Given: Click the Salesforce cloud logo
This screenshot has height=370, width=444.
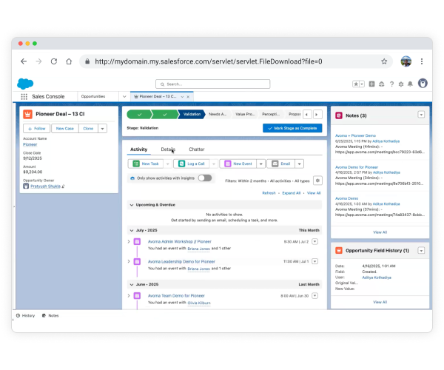Looking at the screenshot, I should (25, 84).
